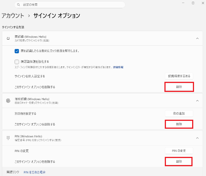The image size is (206, 176).
Task: Click the PIN の変更 button
Action: [179, 151]
